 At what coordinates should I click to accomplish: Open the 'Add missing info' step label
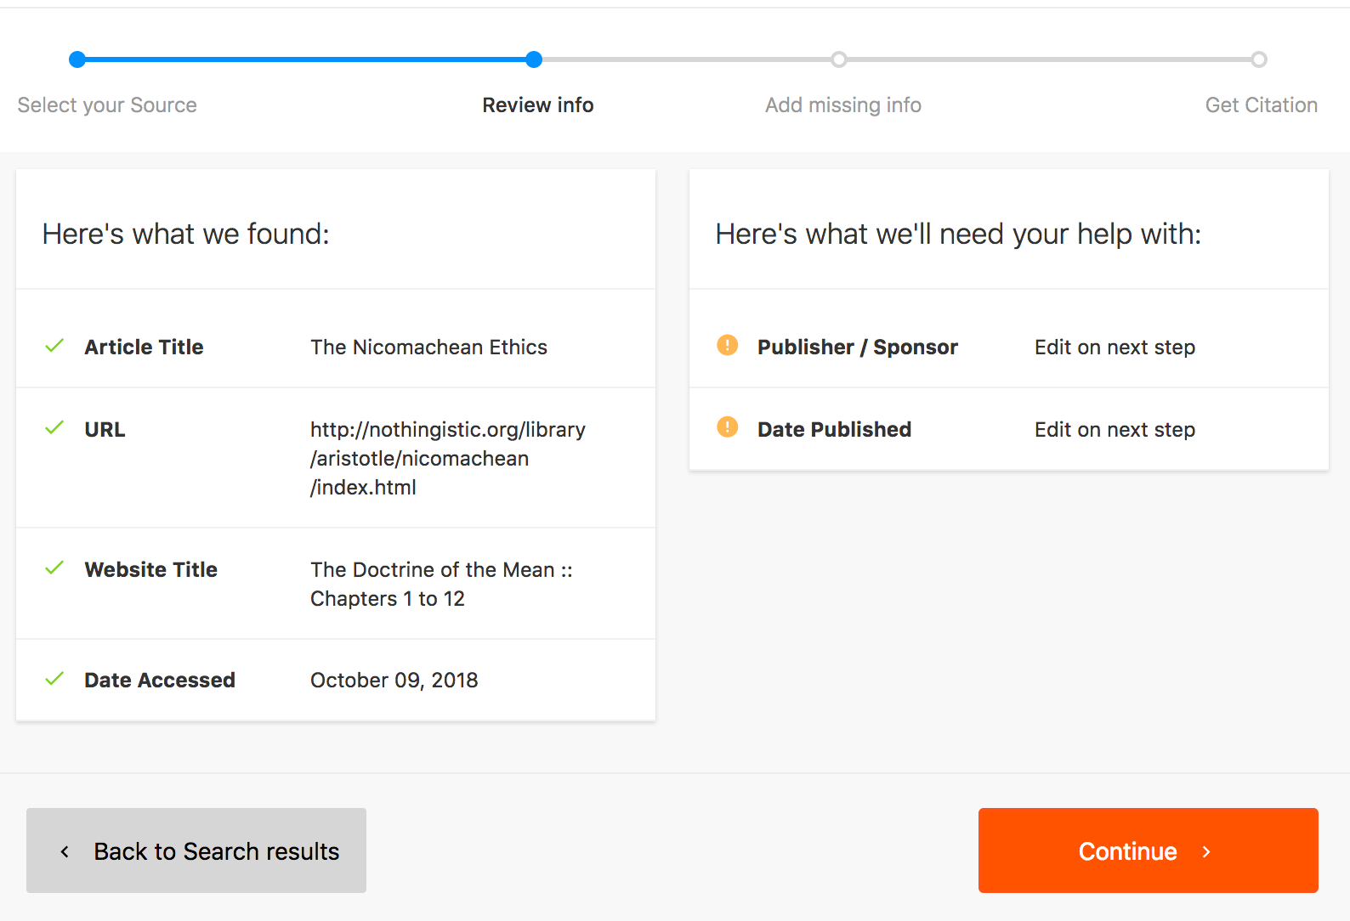842,105
